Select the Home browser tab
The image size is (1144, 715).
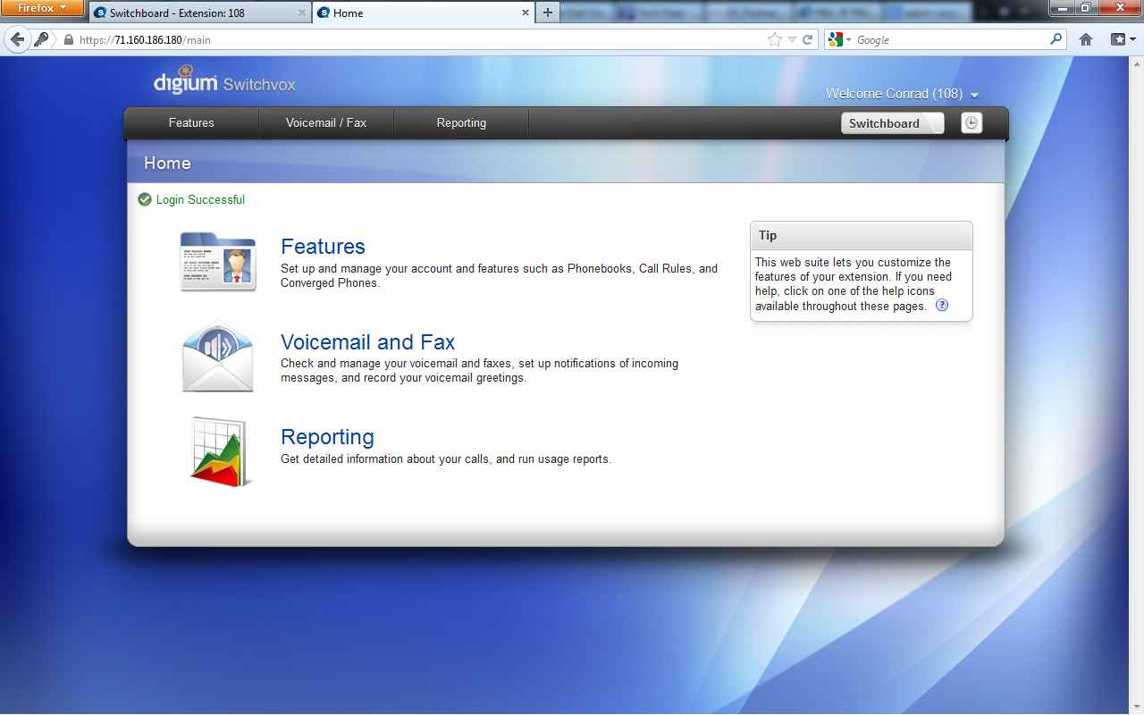423,13
